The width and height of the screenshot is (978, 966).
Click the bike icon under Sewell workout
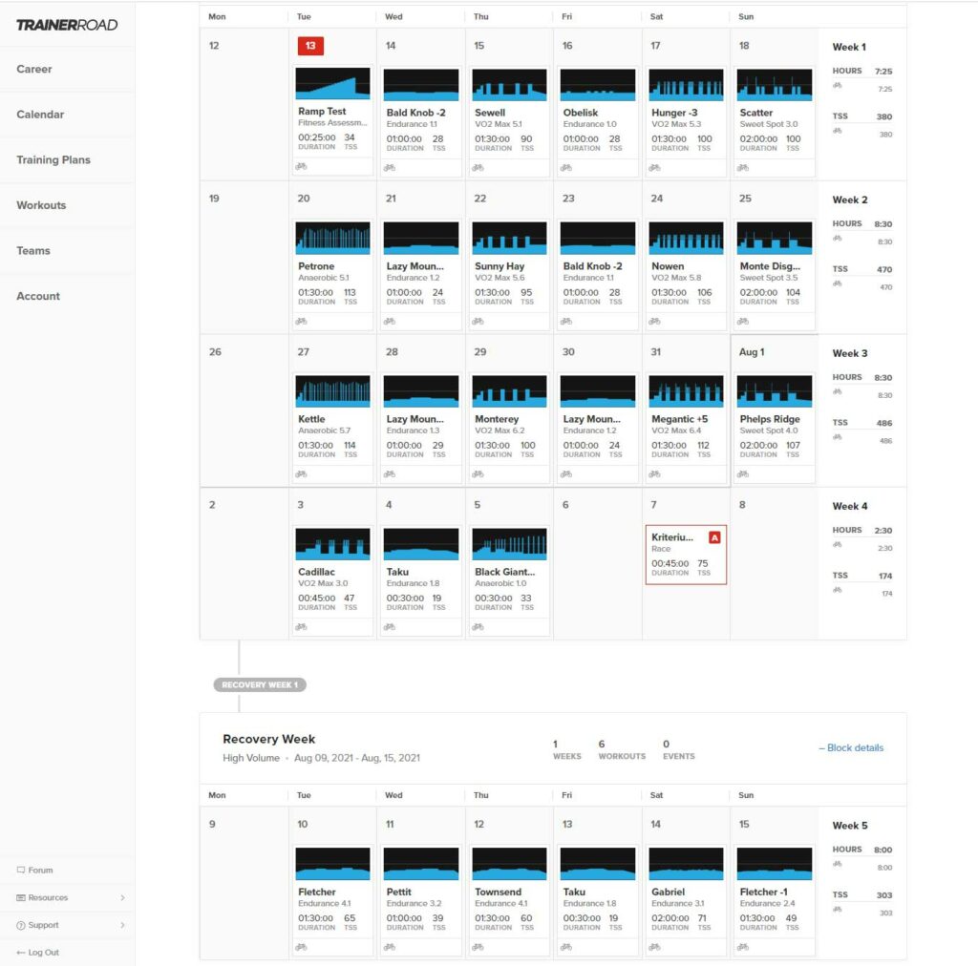(x=478, y=168)
